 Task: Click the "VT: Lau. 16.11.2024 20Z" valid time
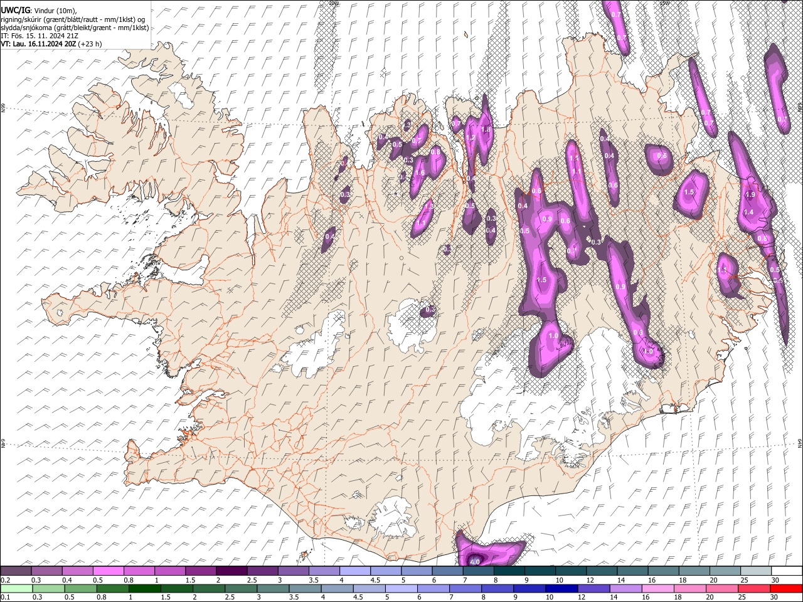coord(38,44)
